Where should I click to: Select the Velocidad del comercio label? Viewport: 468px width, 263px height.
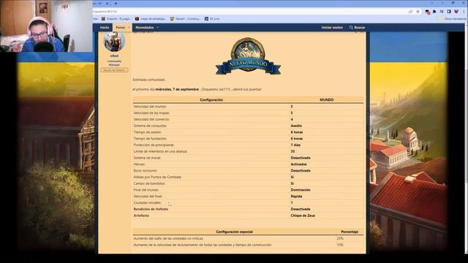(x=151, y=119)
